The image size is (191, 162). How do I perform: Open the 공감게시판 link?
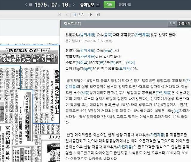[125, 5]
